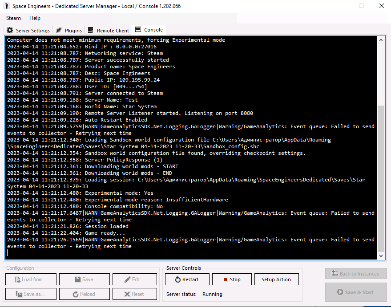
Task: Open the Setup Action dialog
Action: (x=276, y=279)
